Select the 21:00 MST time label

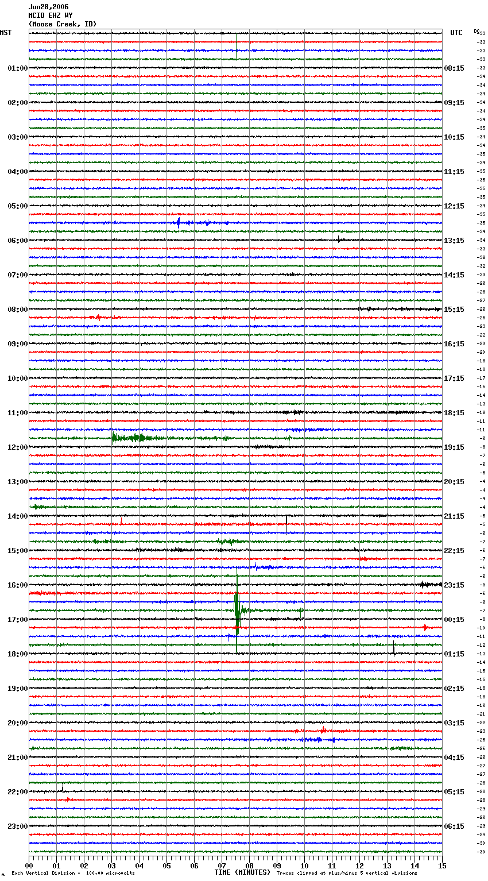click(18, 758)
